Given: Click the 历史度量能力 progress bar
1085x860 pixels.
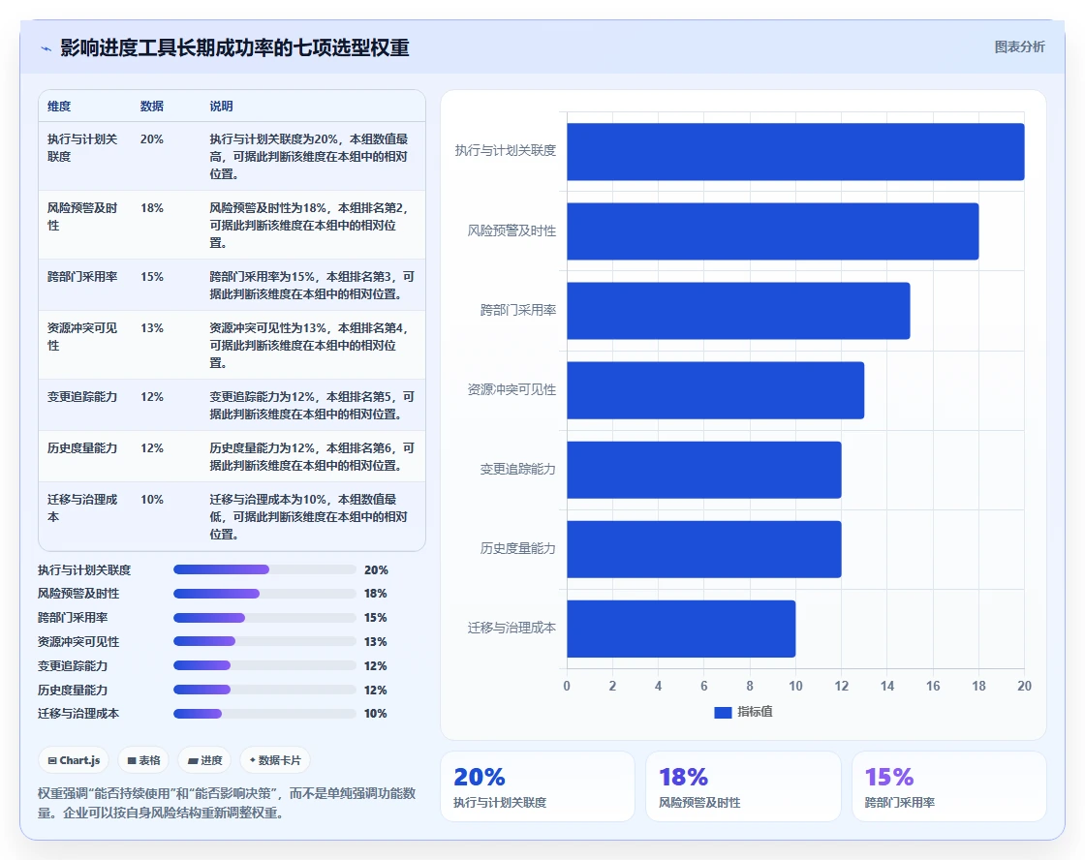Looking at the screenshot, I should pos(264,690).
